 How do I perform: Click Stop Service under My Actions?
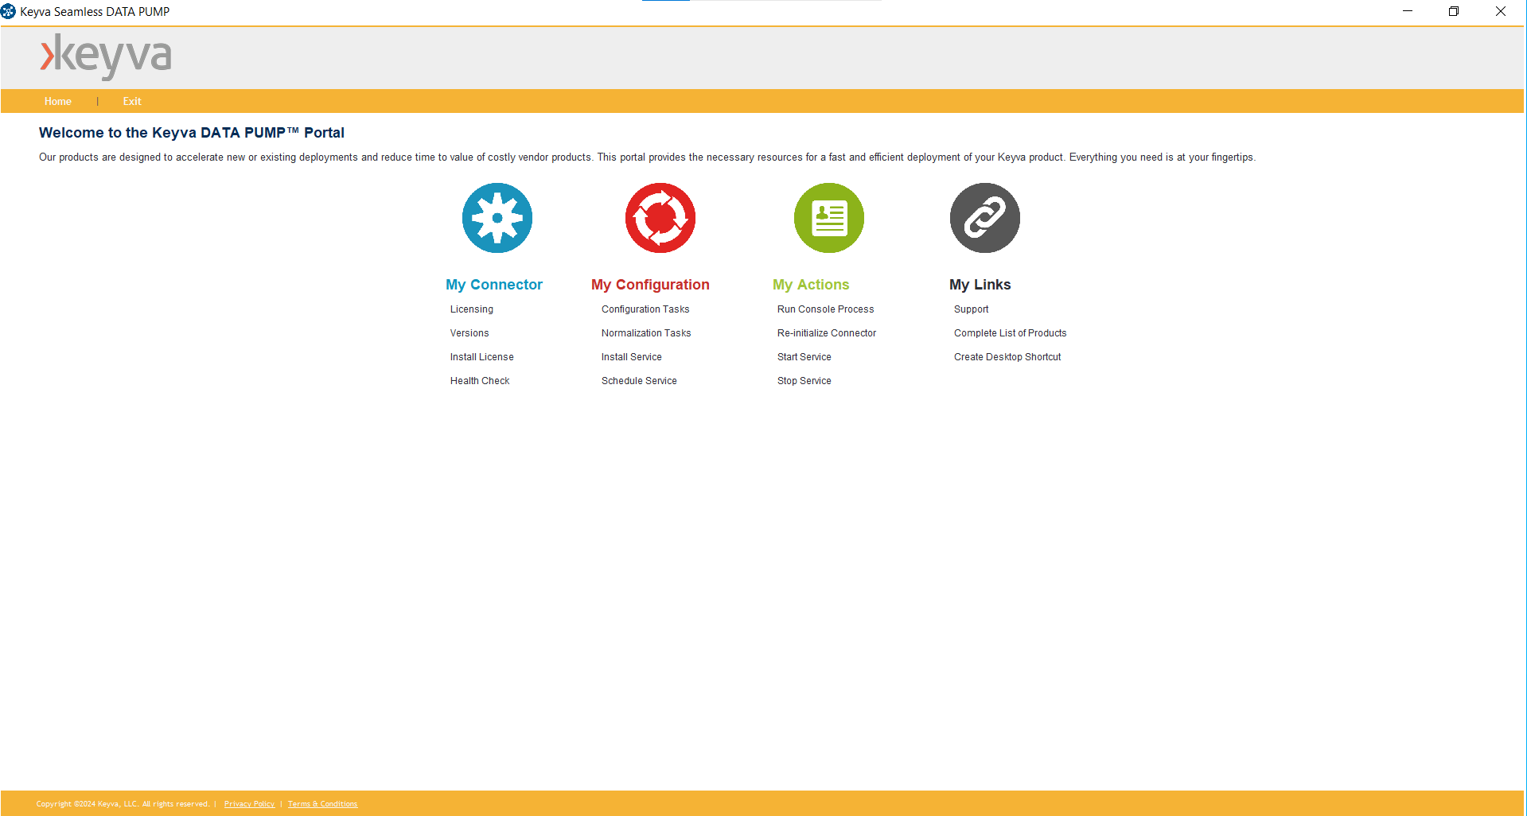(804, 381)
